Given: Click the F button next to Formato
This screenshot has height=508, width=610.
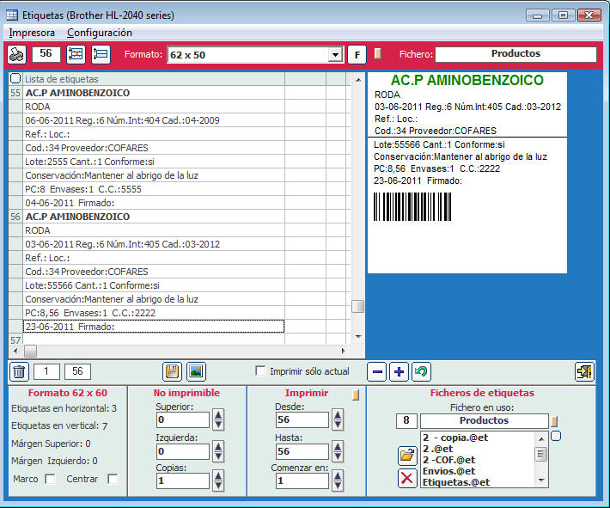Looking at the screenshot, I should coord(357,55).
